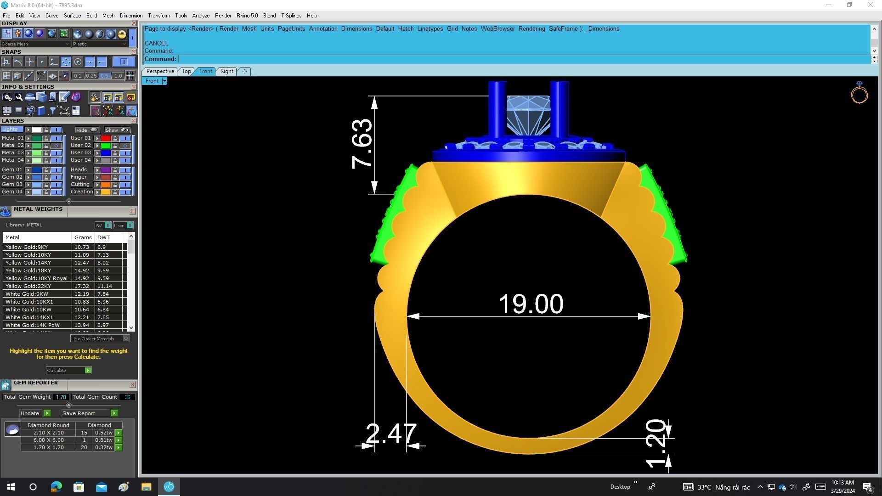Add a new viewport tab with plus
The height and width of the screenshot is (496, 882).
point(244,71)
